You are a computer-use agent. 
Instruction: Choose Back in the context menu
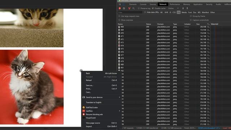(x=101, y=73)
